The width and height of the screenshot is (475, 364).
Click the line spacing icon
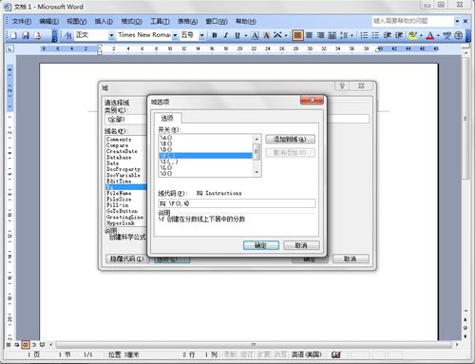344,35
